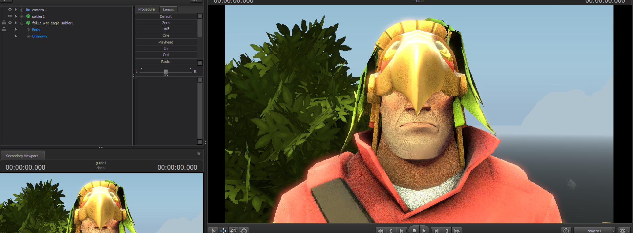Click the selection arrow on the Unknown row
The height and width of the screenshot is (233, 633).
coord(16,36)
